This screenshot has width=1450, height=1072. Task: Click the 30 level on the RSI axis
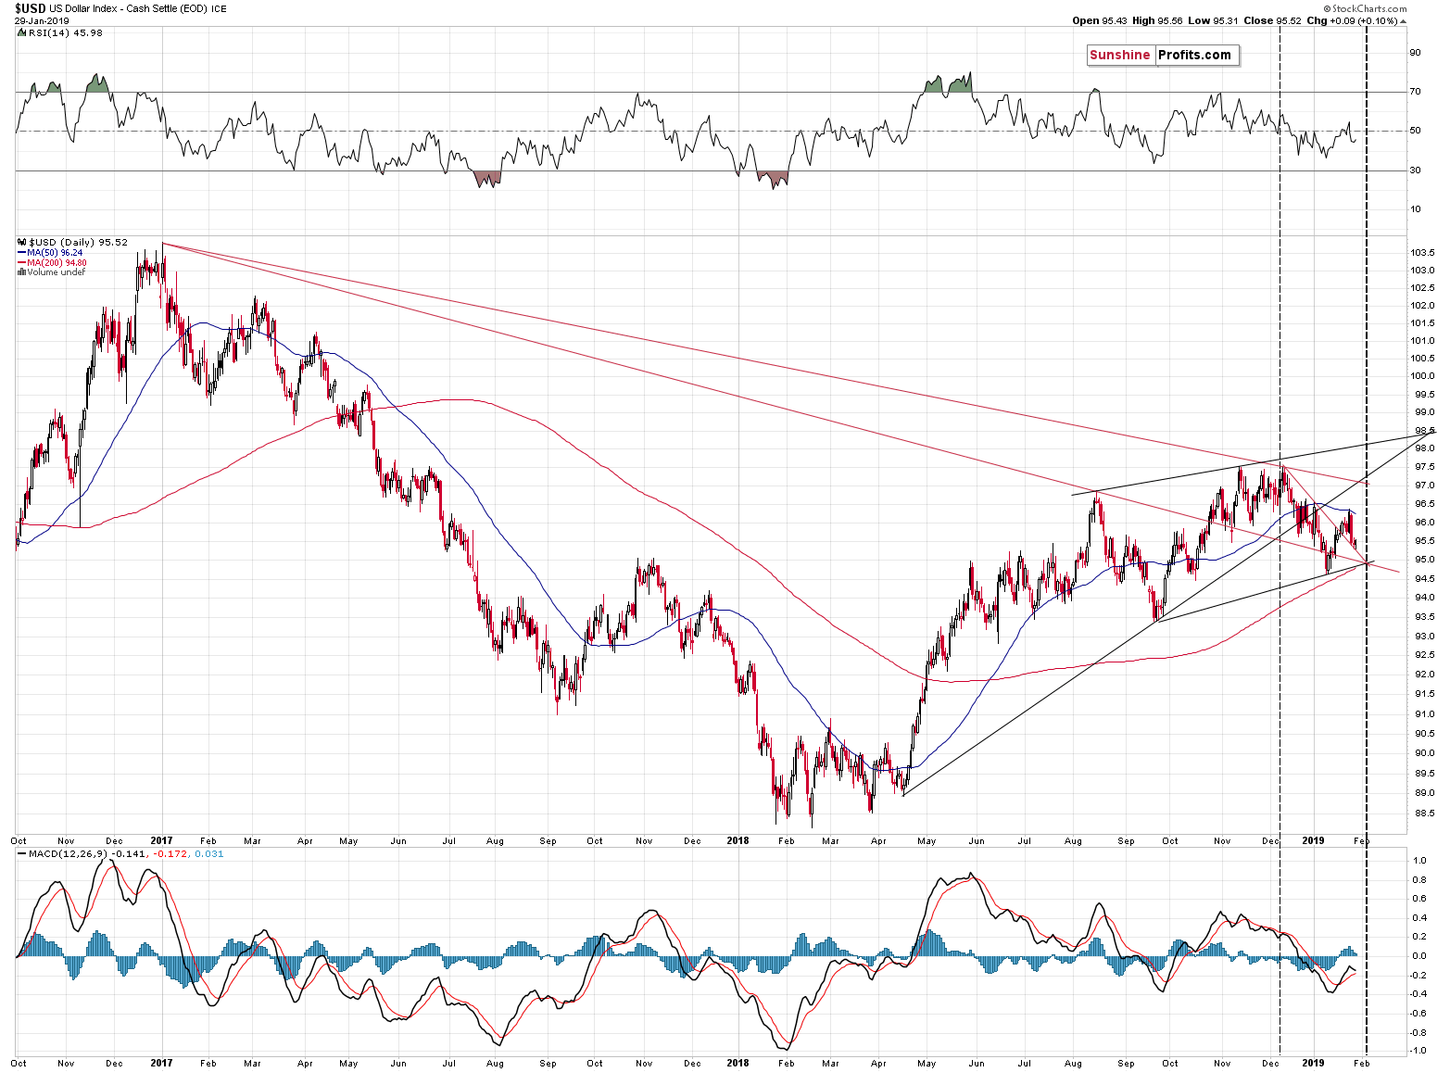(1415, 170)
